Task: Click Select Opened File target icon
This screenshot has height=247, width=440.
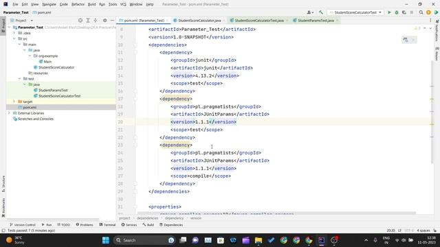Action: [80, 21]
